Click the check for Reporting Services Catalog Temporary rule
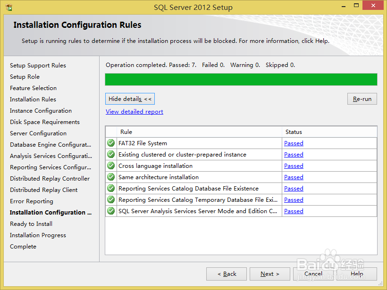The image size is (387, 290). 110,199
